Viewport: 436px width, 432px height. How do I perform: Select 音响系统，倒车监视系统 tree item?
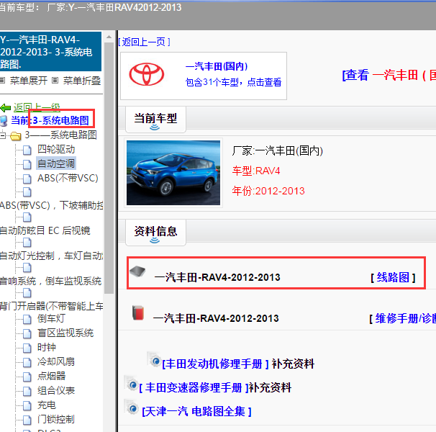click(50, 281)
